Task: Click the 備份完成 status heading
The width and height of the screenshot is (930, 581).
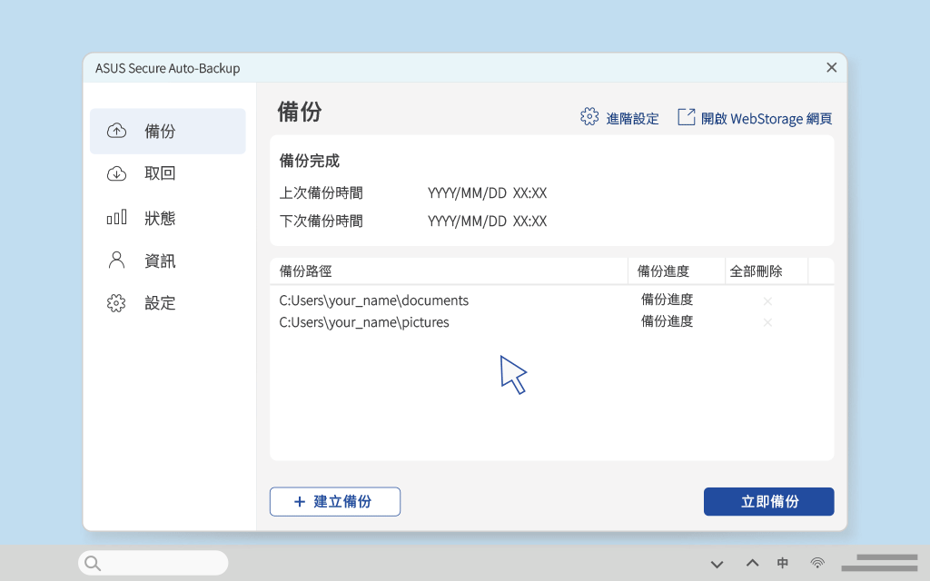Action: (309, 161)
